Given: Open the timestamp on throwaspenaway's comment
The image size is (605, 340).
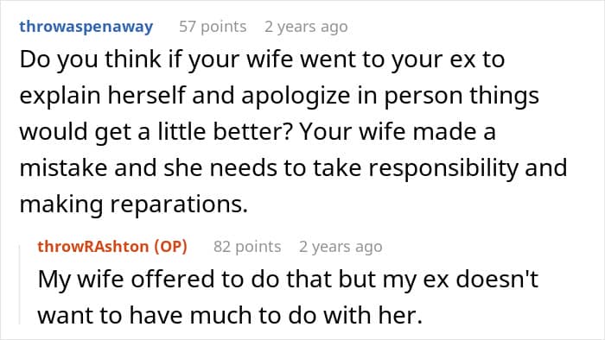Looking at the screenshot, I should 306,27.
